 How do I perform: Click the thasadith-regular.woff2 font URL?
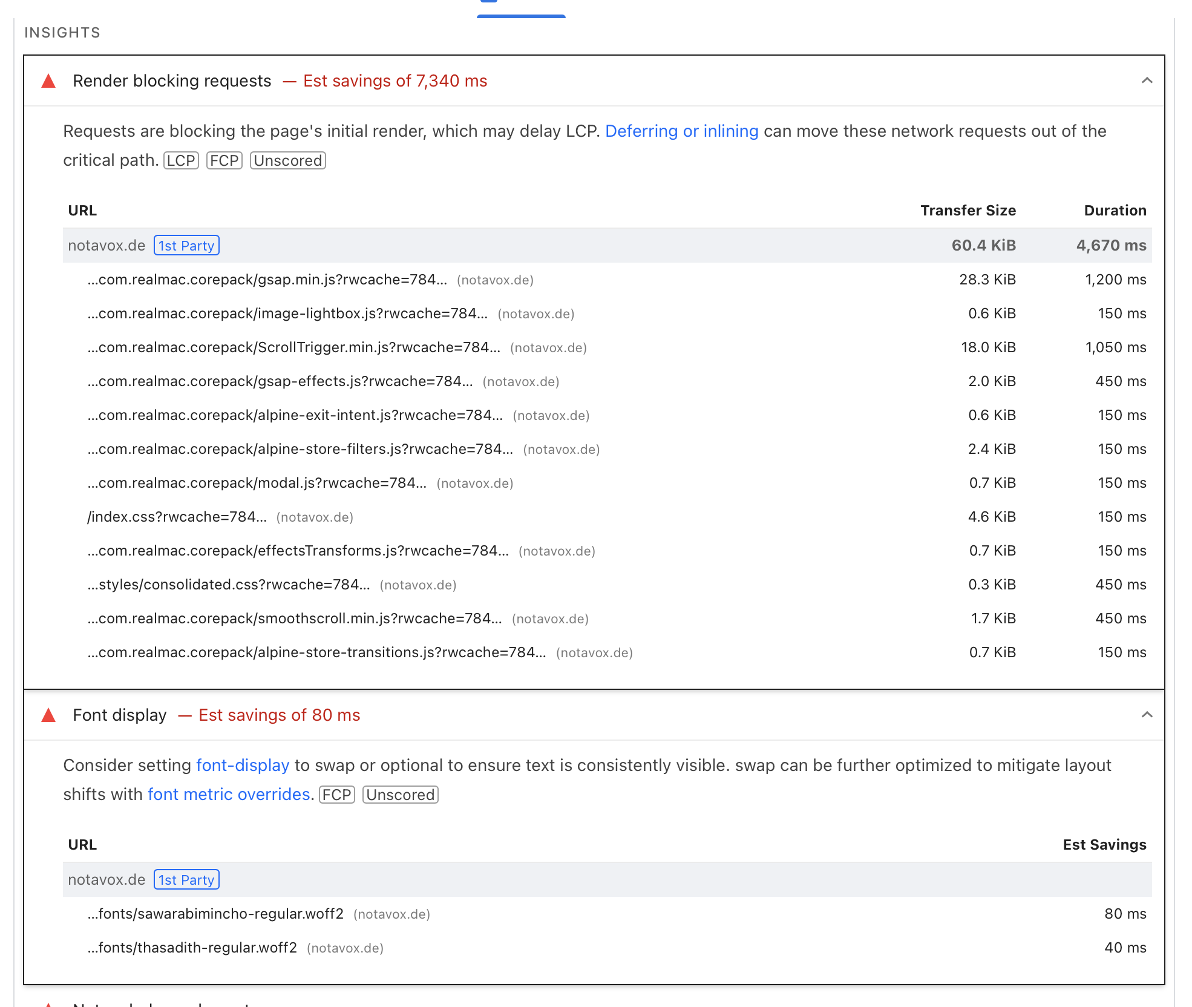(192, 948)
